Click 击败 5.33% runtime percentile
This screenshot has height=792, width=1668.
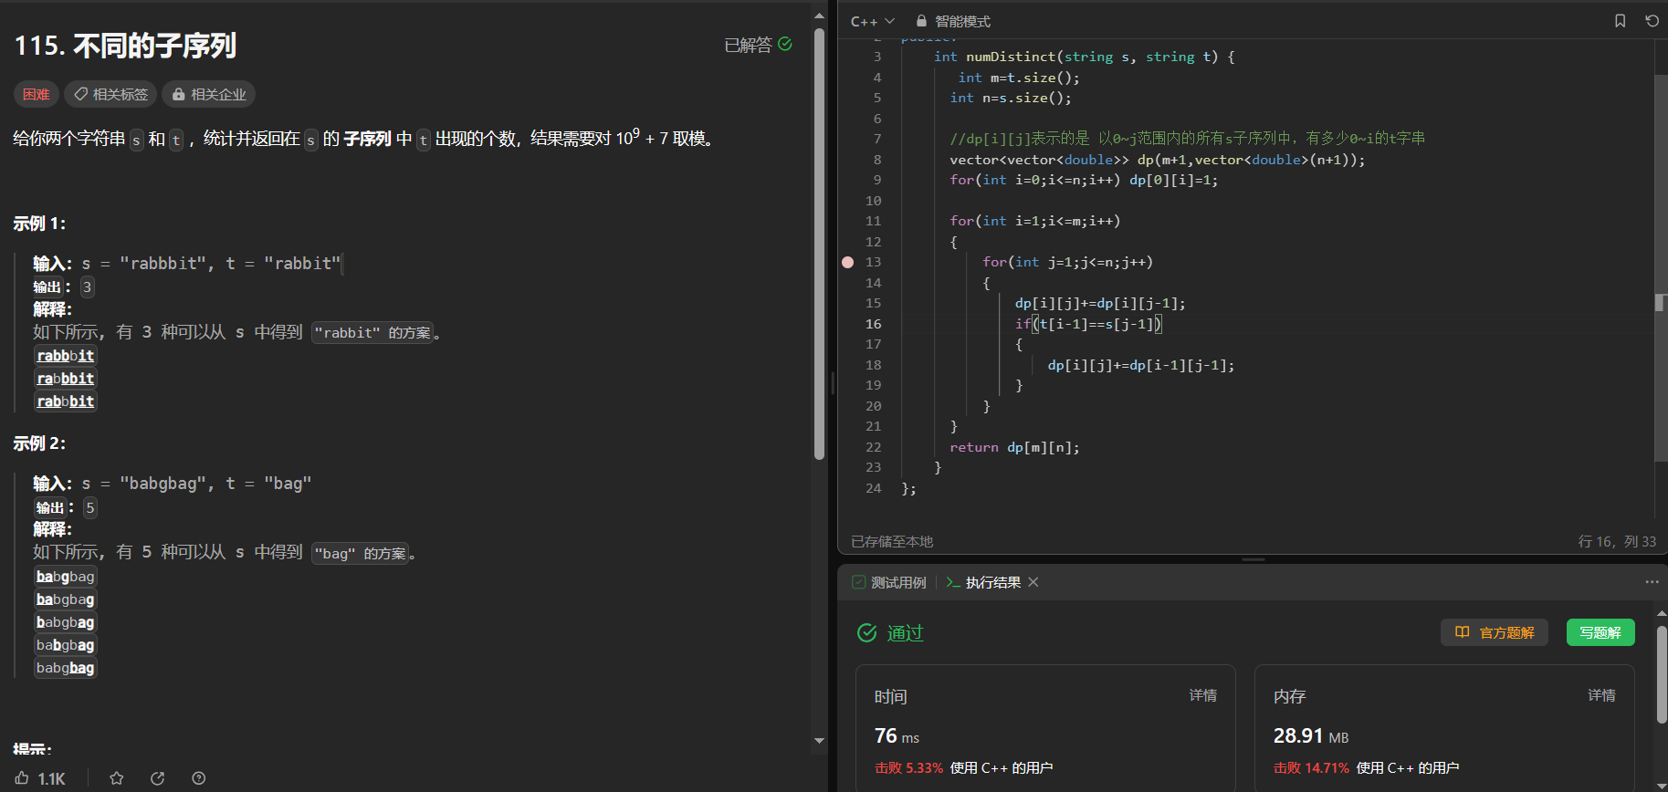[908, 768]
